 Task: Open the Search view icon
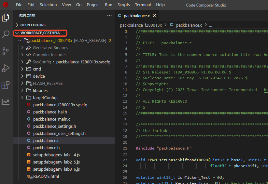click(6, 34)
